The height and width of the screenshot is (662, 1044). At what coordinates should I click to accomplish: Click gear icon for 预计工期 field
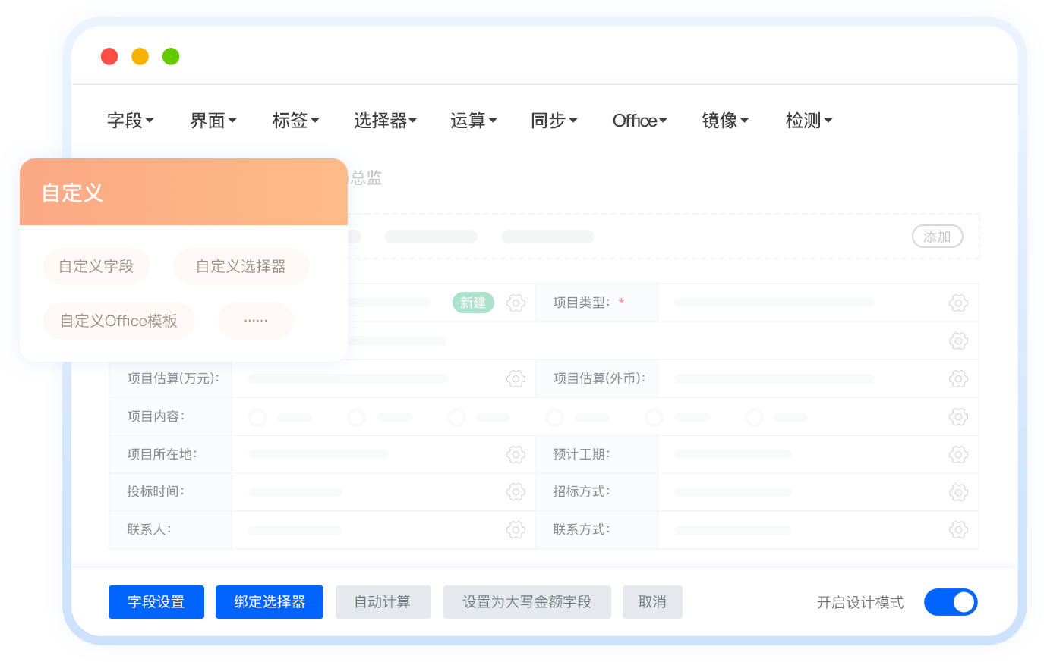coord(958,454)
